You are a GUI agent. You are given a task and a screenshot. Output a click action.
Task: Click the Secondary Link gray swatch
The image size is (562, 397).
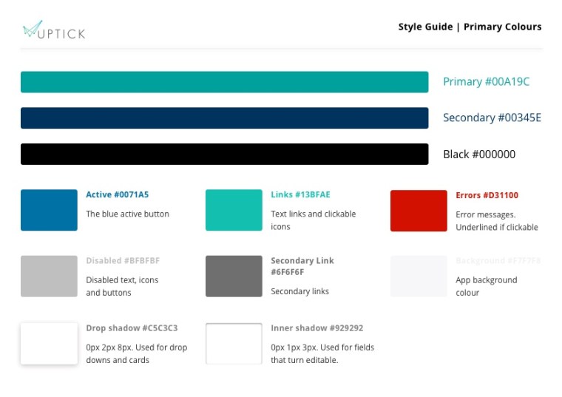(234, 276)
